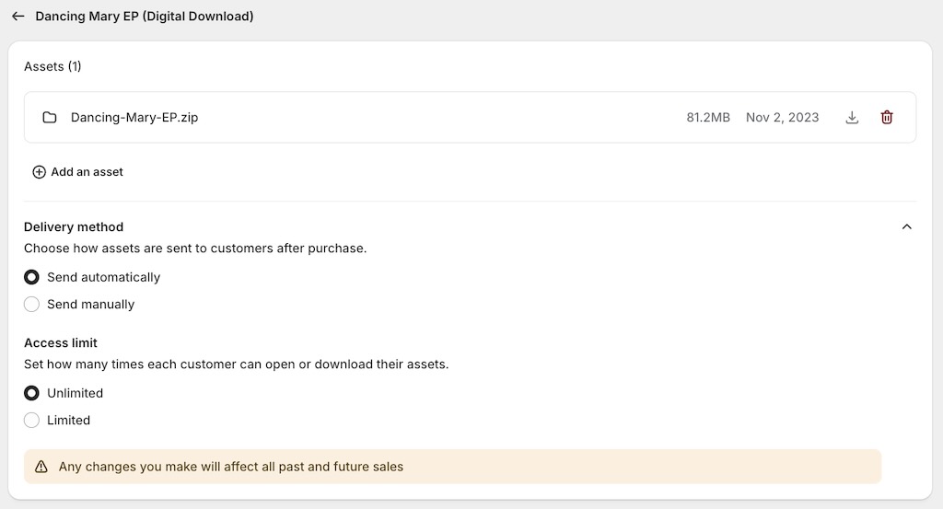Download the Dancing-Mary-EP.zip asset
Image resolution: width=943 pixels, height=509 pixels.
852,117
